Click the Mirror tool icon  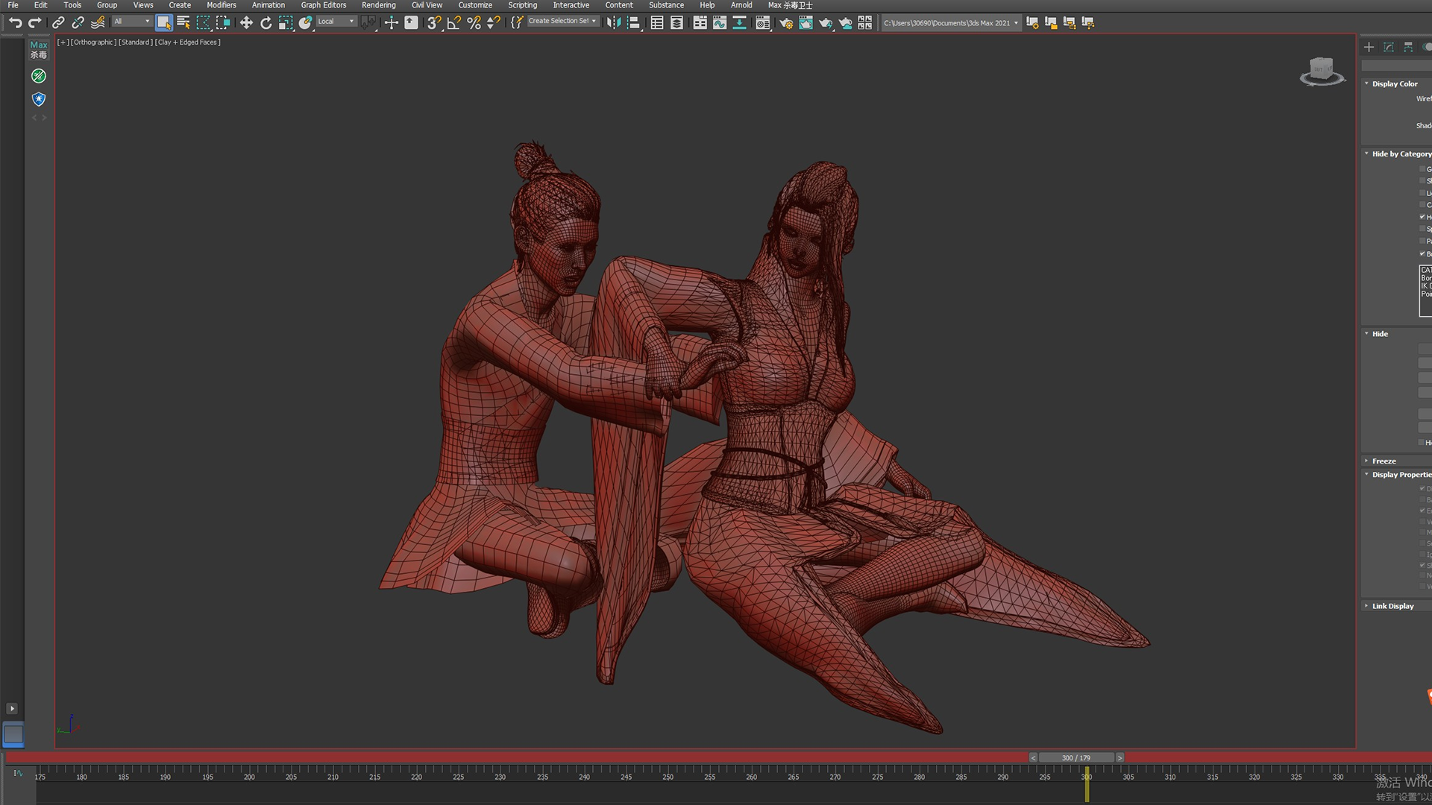[x=613, y=23]
